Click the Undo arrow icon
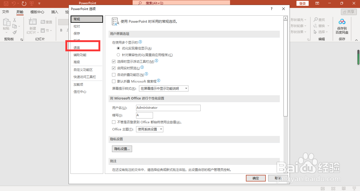The image size is (360, 191). pyautogui.click(x=13, y=3)
